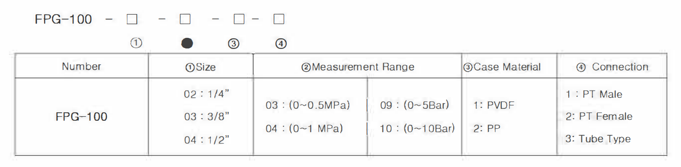Viewport: 681px width, 167px height.
Task: Choose size option 04 : 1/2"
Action: [x=207, y=140]
